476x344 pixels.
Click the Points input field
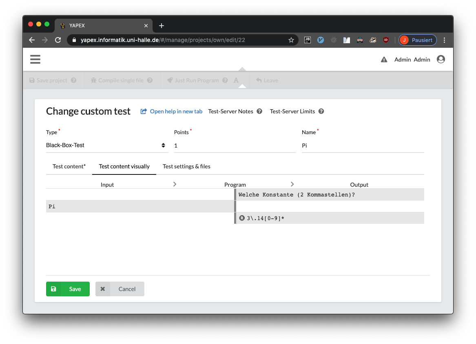(x=235, y=146)
